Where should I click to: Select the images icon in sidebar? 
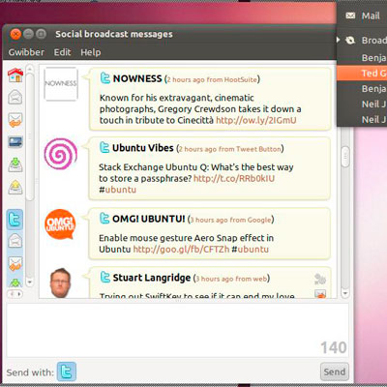pyautogui.click(x=15, y=142)
